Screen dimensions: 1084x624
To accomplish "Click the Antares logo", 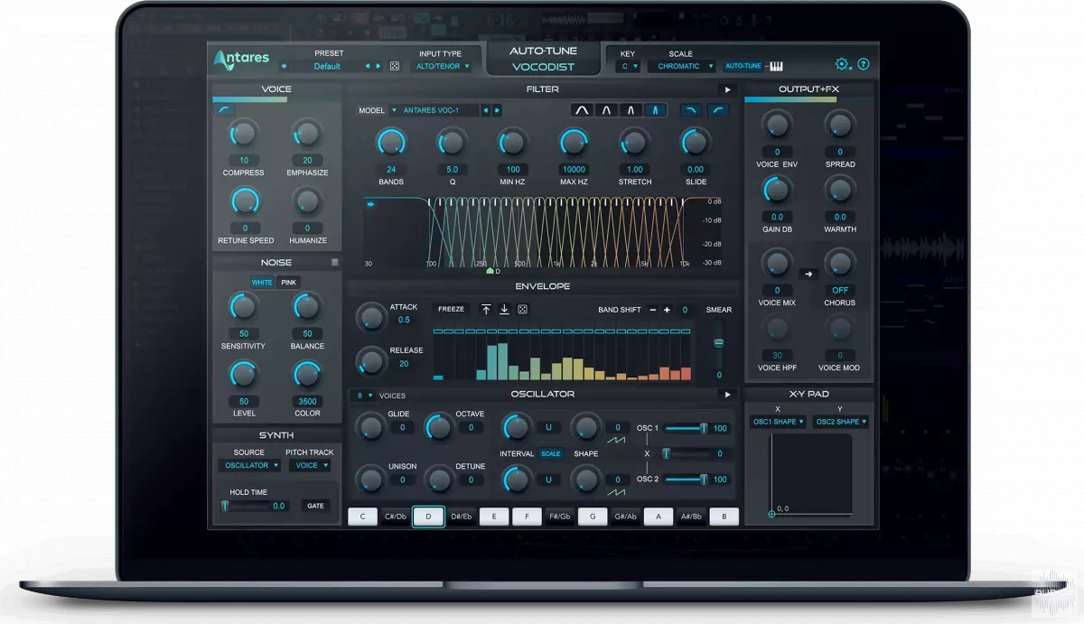I will (242, 59).
